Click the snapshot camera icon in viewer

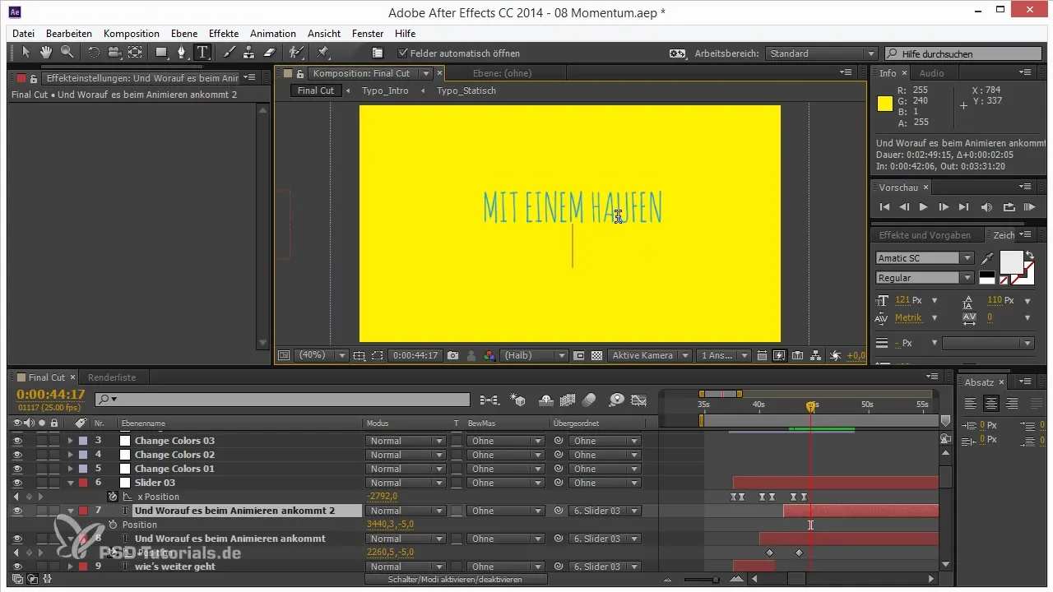coord(452,356)
